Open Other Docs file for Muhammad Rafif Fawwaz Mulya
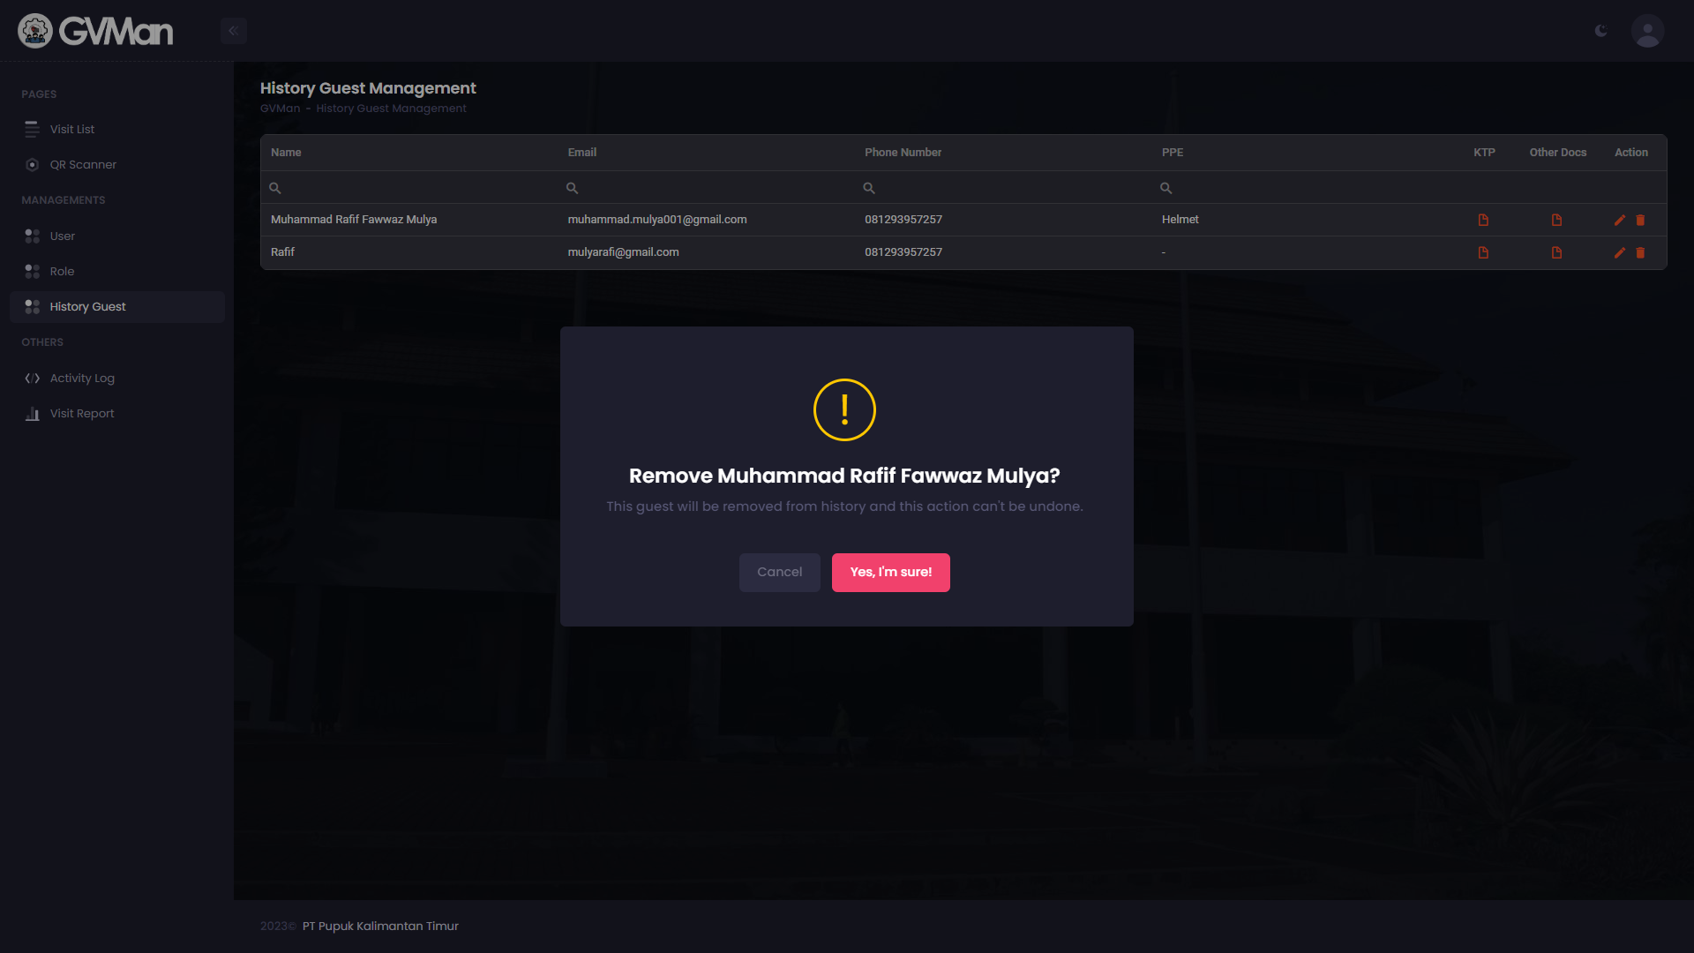The height and width of the screenshot is (953, 1694). (x=1556, y=220)
